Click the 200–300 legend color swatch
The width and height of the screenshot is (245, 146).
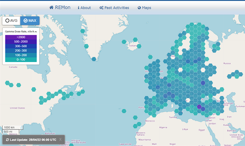(21, 50)
